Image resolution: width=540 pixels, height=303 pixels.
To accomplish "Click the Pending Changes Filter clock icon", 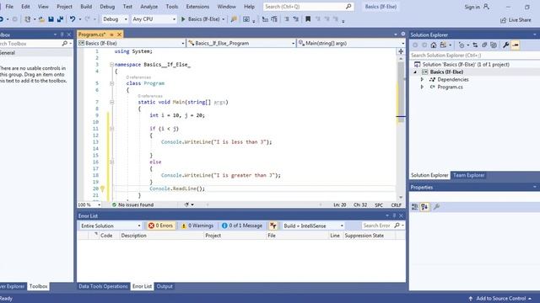I will pos(462,45).
